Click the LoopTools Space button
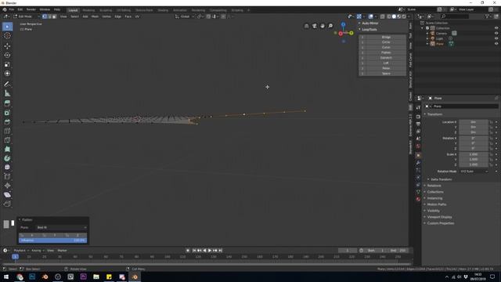The width and height of the screenshot is (501, 282). pos(386,74)
